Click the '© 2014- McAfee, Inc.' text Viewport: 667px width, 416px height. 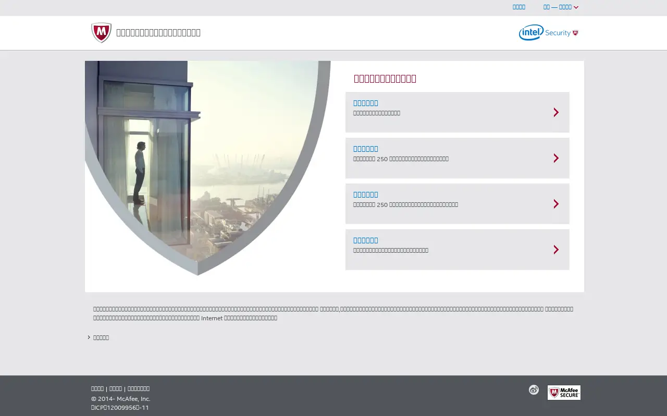pyautogui.click(x=121, y=399)
